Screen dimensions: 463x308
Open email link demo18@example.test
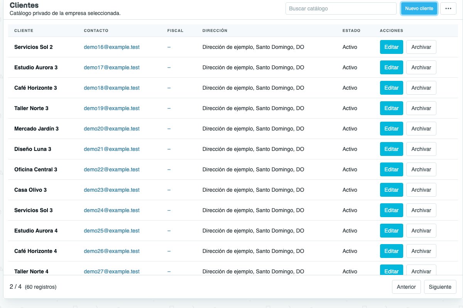112,88
